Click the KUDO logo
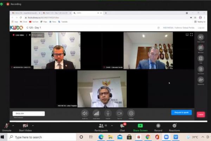211x141 pixels. coord(17,27)
